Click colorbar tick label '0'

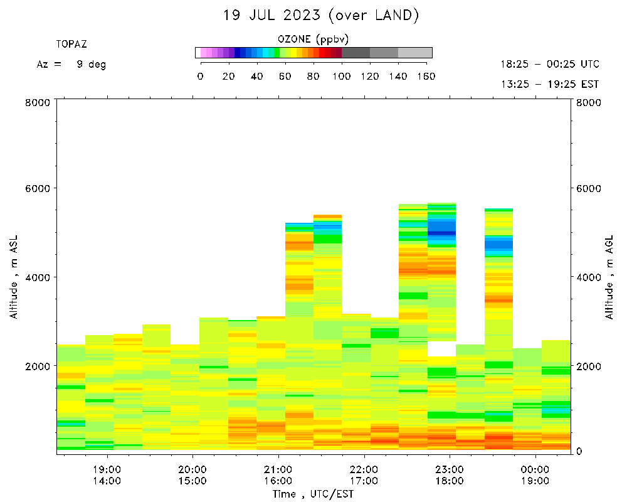coord(201,77)
